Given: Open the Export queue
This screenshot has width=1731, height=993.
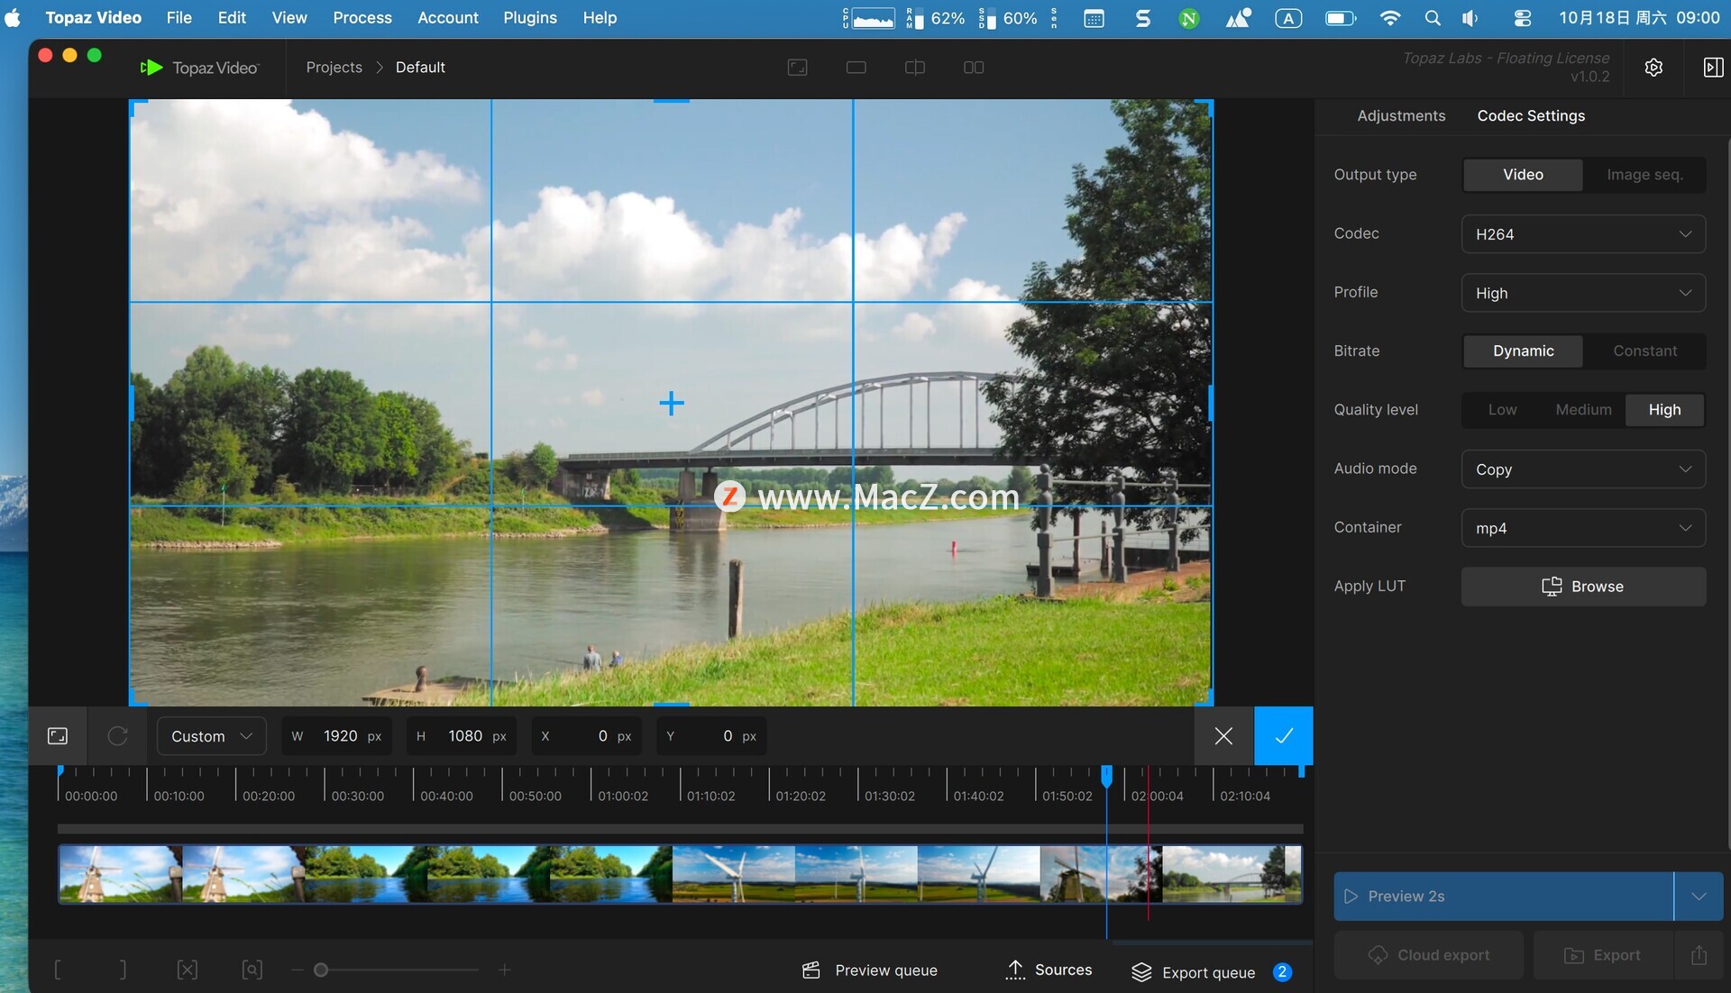Looking at the screenshot, I should [x=1208, y=972].
